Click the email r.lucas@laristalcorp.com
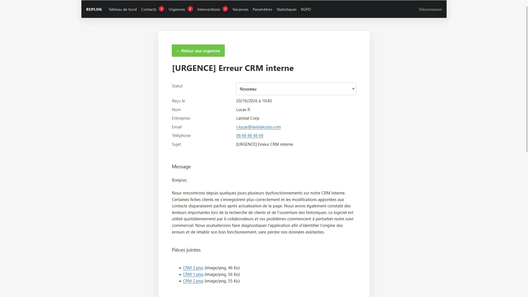This screenshot has height=297, width=528. point(258,127)
